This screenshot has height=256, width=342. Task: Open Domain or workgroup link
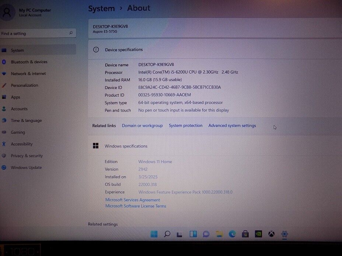[x=142, y=125]
